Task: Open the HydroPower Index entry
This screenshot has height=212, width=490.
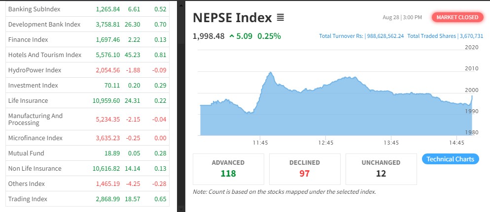Action: (35, 70)
